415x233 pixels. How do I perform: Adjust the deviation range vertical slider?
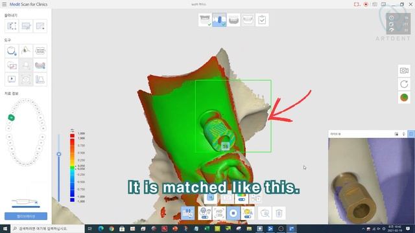click(59, 154)
